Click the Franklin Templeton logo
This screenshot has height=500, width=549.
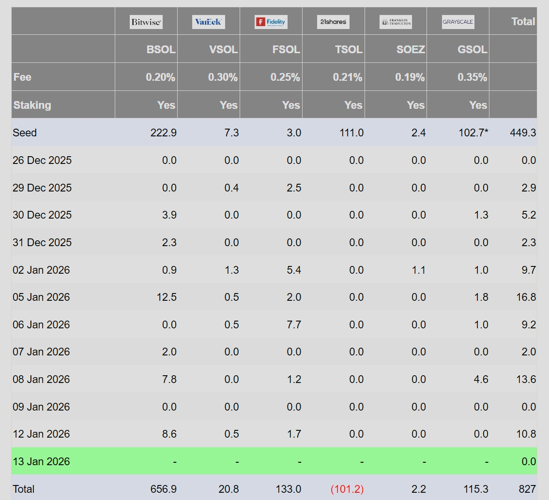pos(396,22)
